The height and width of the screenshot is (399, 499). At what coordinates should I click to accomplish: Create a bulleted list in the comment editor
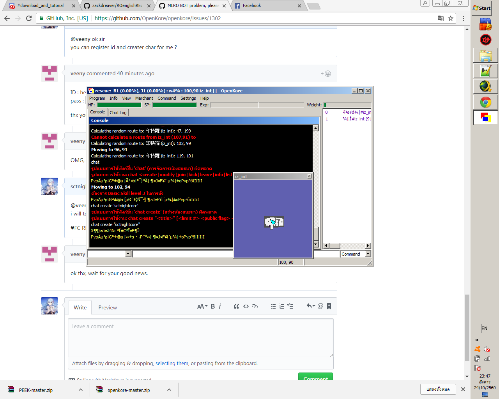pyautogui.click(x=273, y=306)
